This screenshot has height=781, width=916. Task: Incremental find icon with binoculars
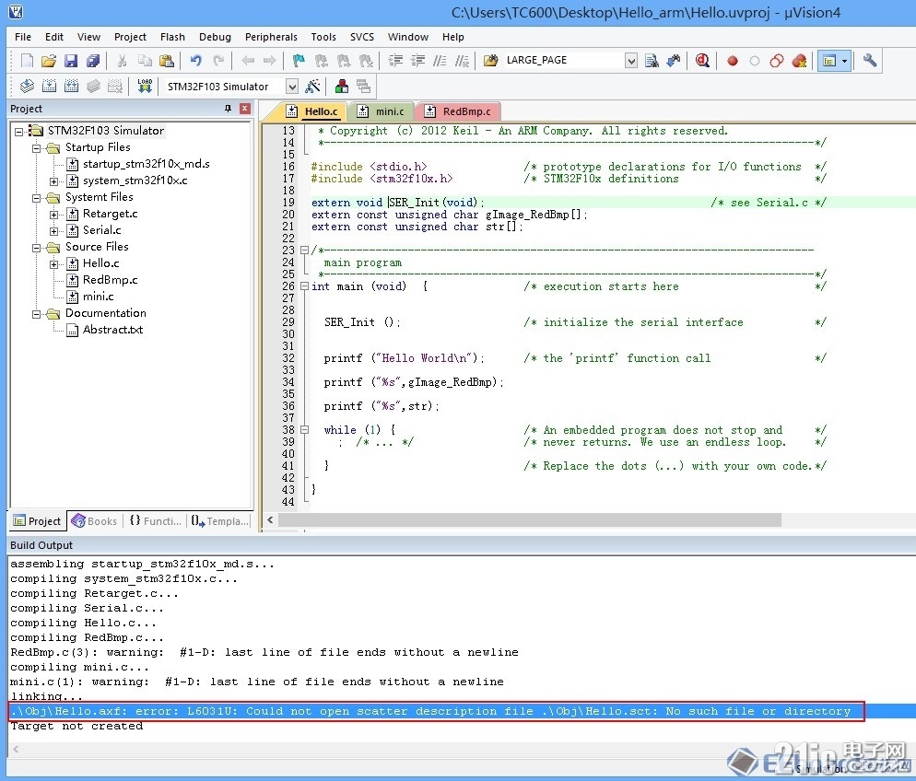(x=674, y=61)
